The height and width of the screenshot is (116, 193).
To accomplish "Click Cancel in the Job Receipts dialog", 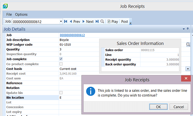I will tap(179, 107).
